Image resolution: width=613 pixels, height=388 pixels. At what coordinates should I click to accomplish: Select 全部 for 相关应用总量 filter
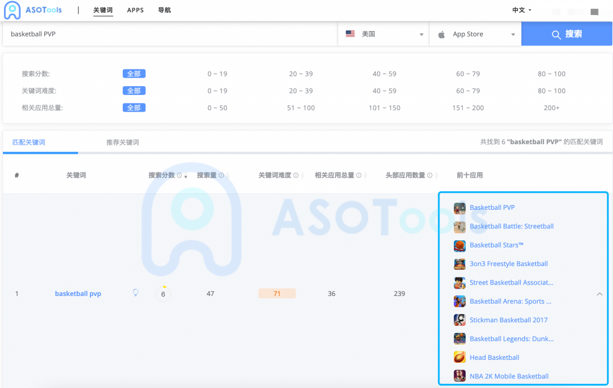click(x=134, y=108)
